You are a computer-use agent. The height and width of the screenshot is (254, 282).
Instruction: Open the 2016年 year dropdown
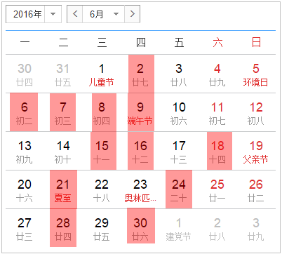click(x=34, y=14)
